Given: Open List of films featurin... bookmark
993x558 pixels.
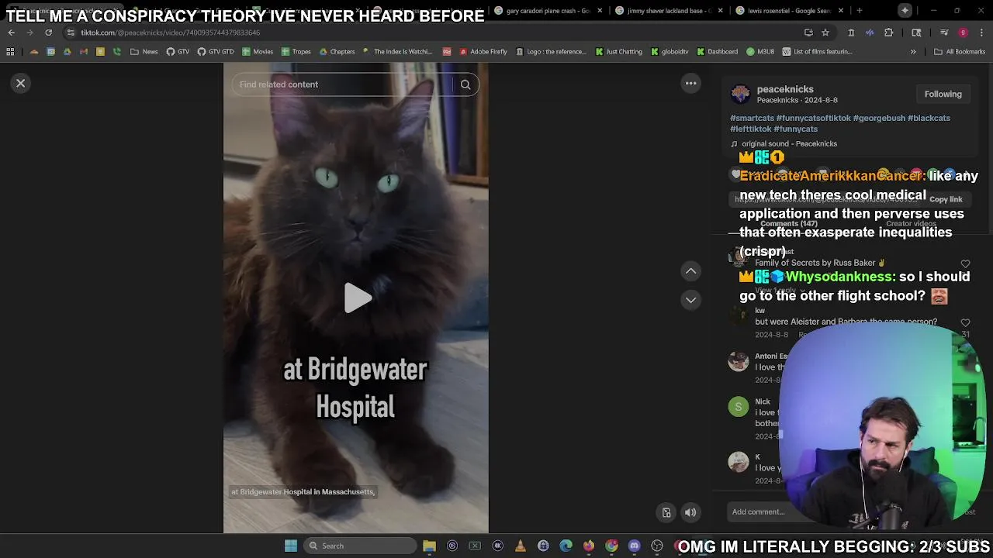Looking at the screenshot, I should (x=817, y=52).
